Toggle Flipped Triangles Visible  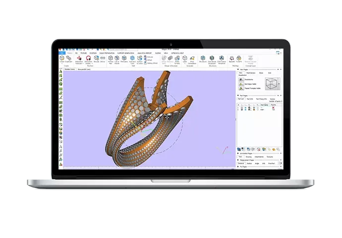241,88
